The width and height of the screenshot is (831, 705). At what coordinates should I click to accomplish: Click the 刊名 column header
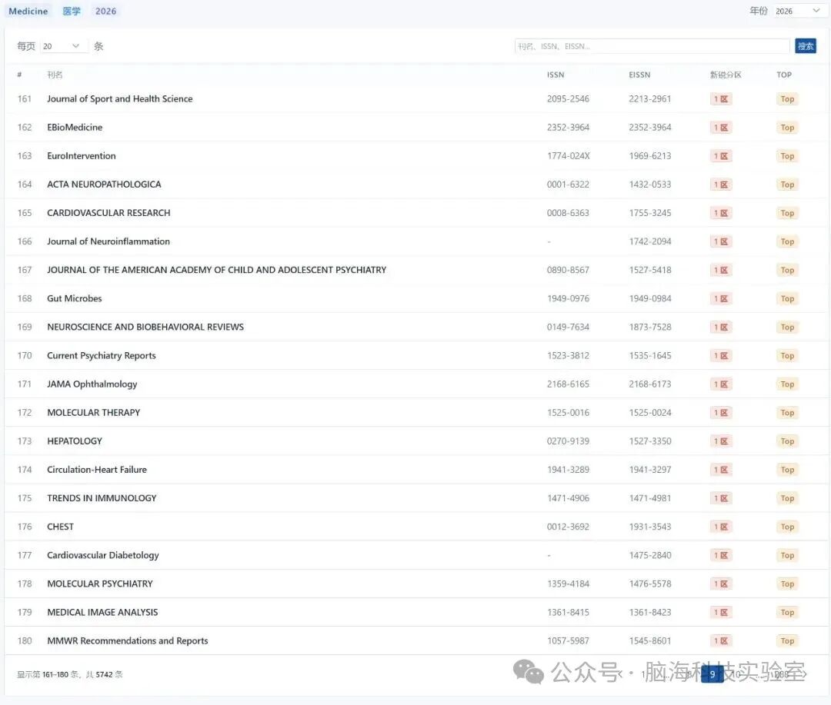pos(55,75)
